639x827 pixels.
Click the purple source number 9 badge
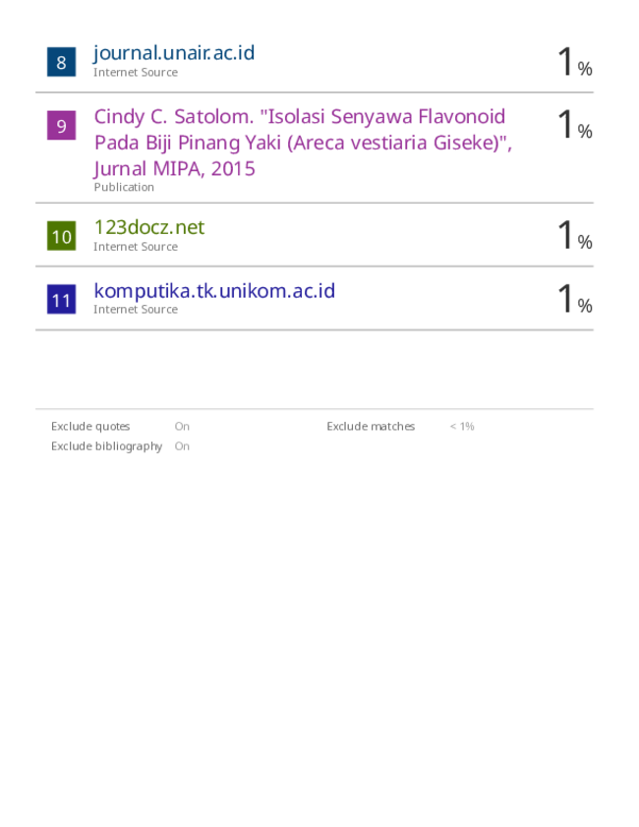[x=61, y=125]
